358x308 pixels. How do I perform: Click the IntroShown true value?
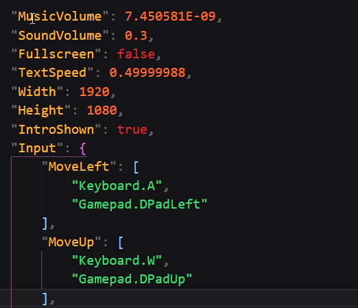point(132,130)
